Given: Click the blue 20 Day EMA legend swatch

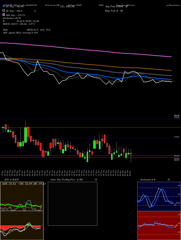Looking at the screenshot, I should click(x=4, y=6).
